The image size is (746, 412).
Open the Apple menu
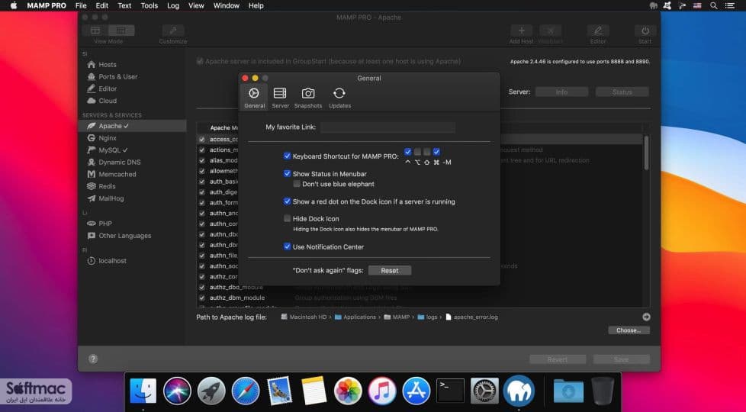[14, 5]
